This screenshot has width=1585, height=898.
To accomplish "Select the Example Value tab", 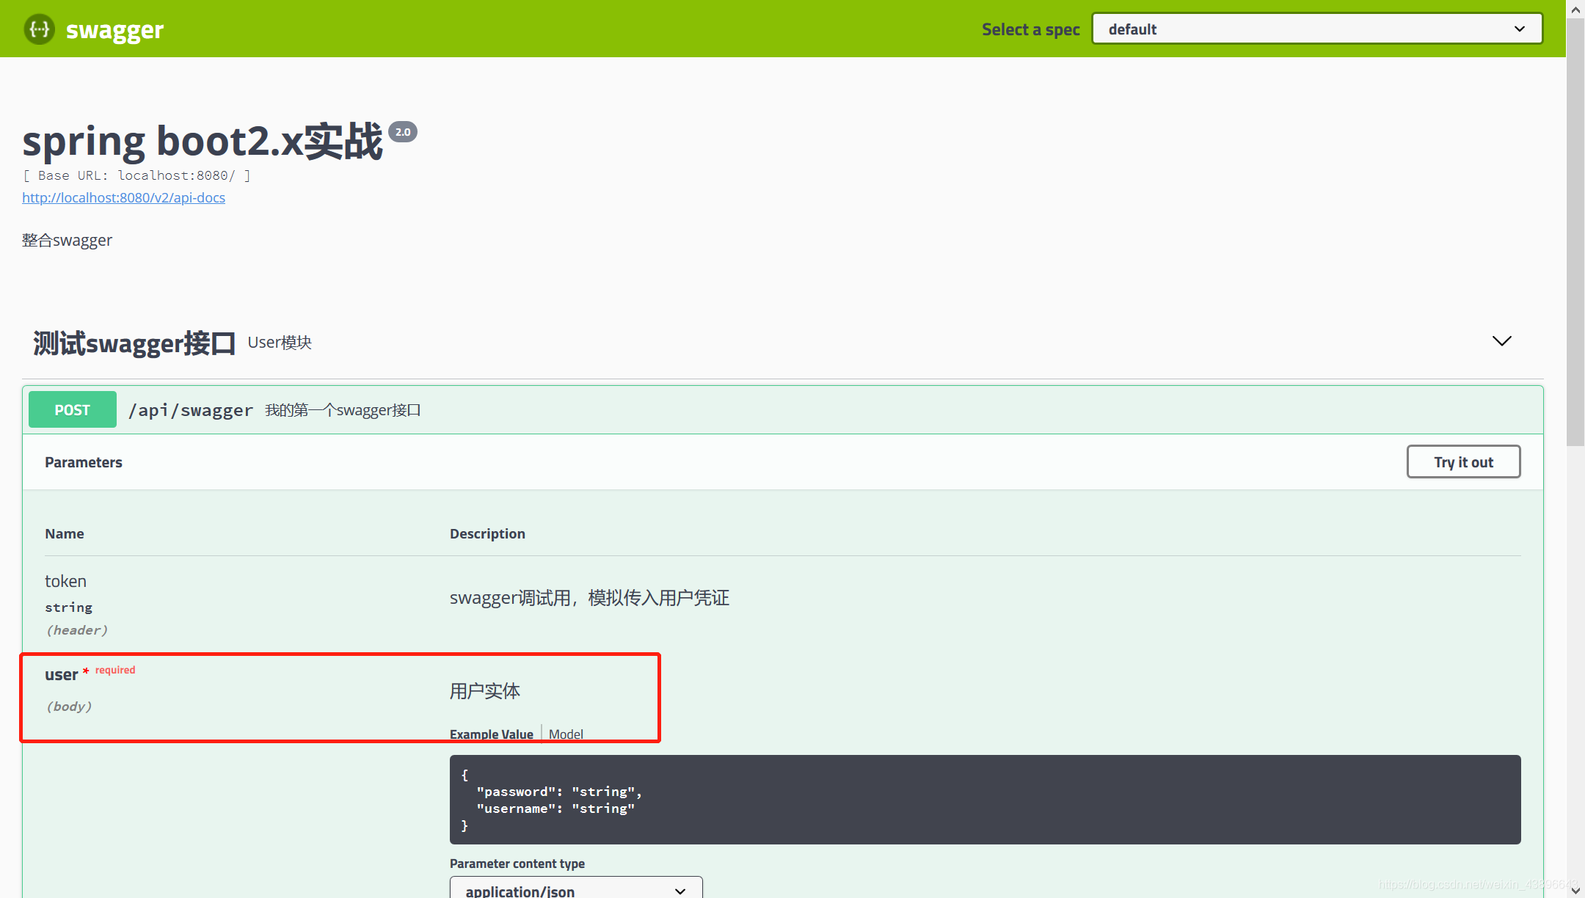I will tap(491, 734).
